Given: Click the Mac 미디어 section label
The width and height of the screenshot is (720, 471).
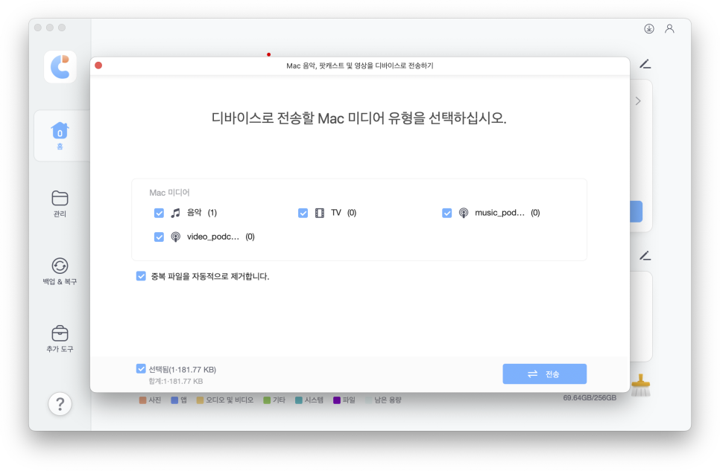Looking at the screenshot, I should click(x=169, y=193).
